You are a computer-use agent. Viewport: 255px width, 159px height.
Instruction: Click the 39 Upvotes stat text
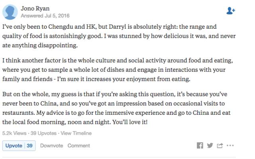point(43,133)
